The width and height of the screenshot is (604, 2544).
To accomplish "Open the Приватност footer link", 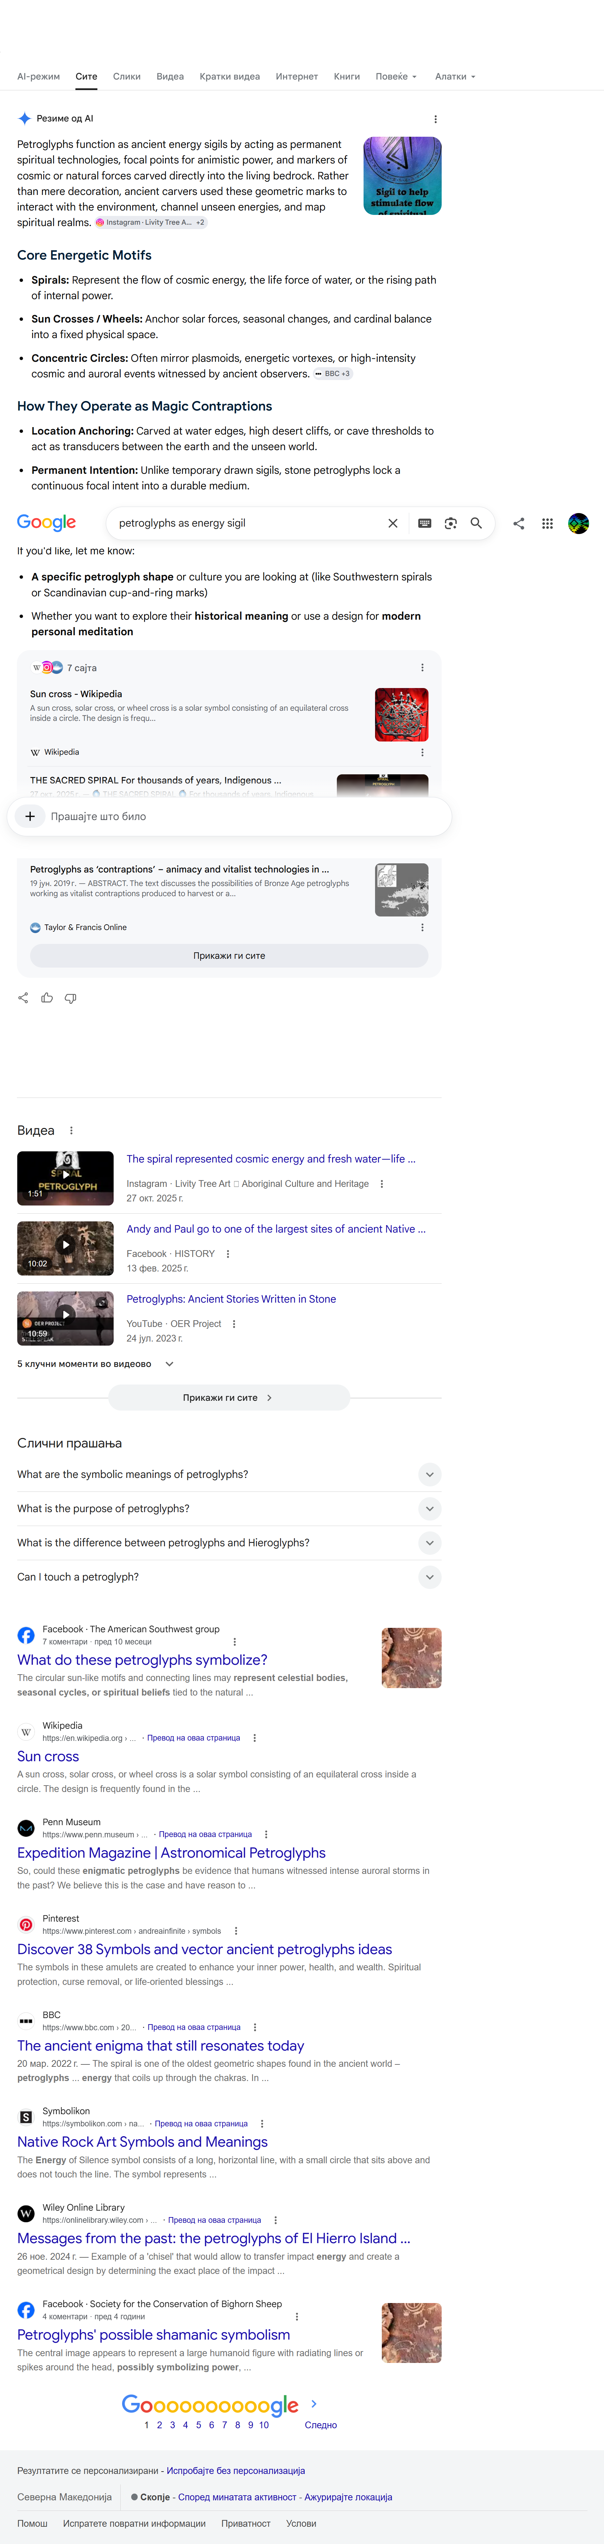I will 246,2523.
